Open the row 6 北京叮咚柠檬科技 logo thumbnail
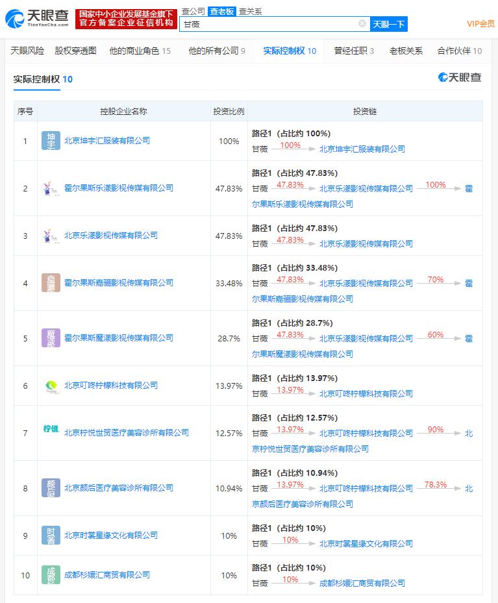 pyautogui.click(x=51, y=386)
